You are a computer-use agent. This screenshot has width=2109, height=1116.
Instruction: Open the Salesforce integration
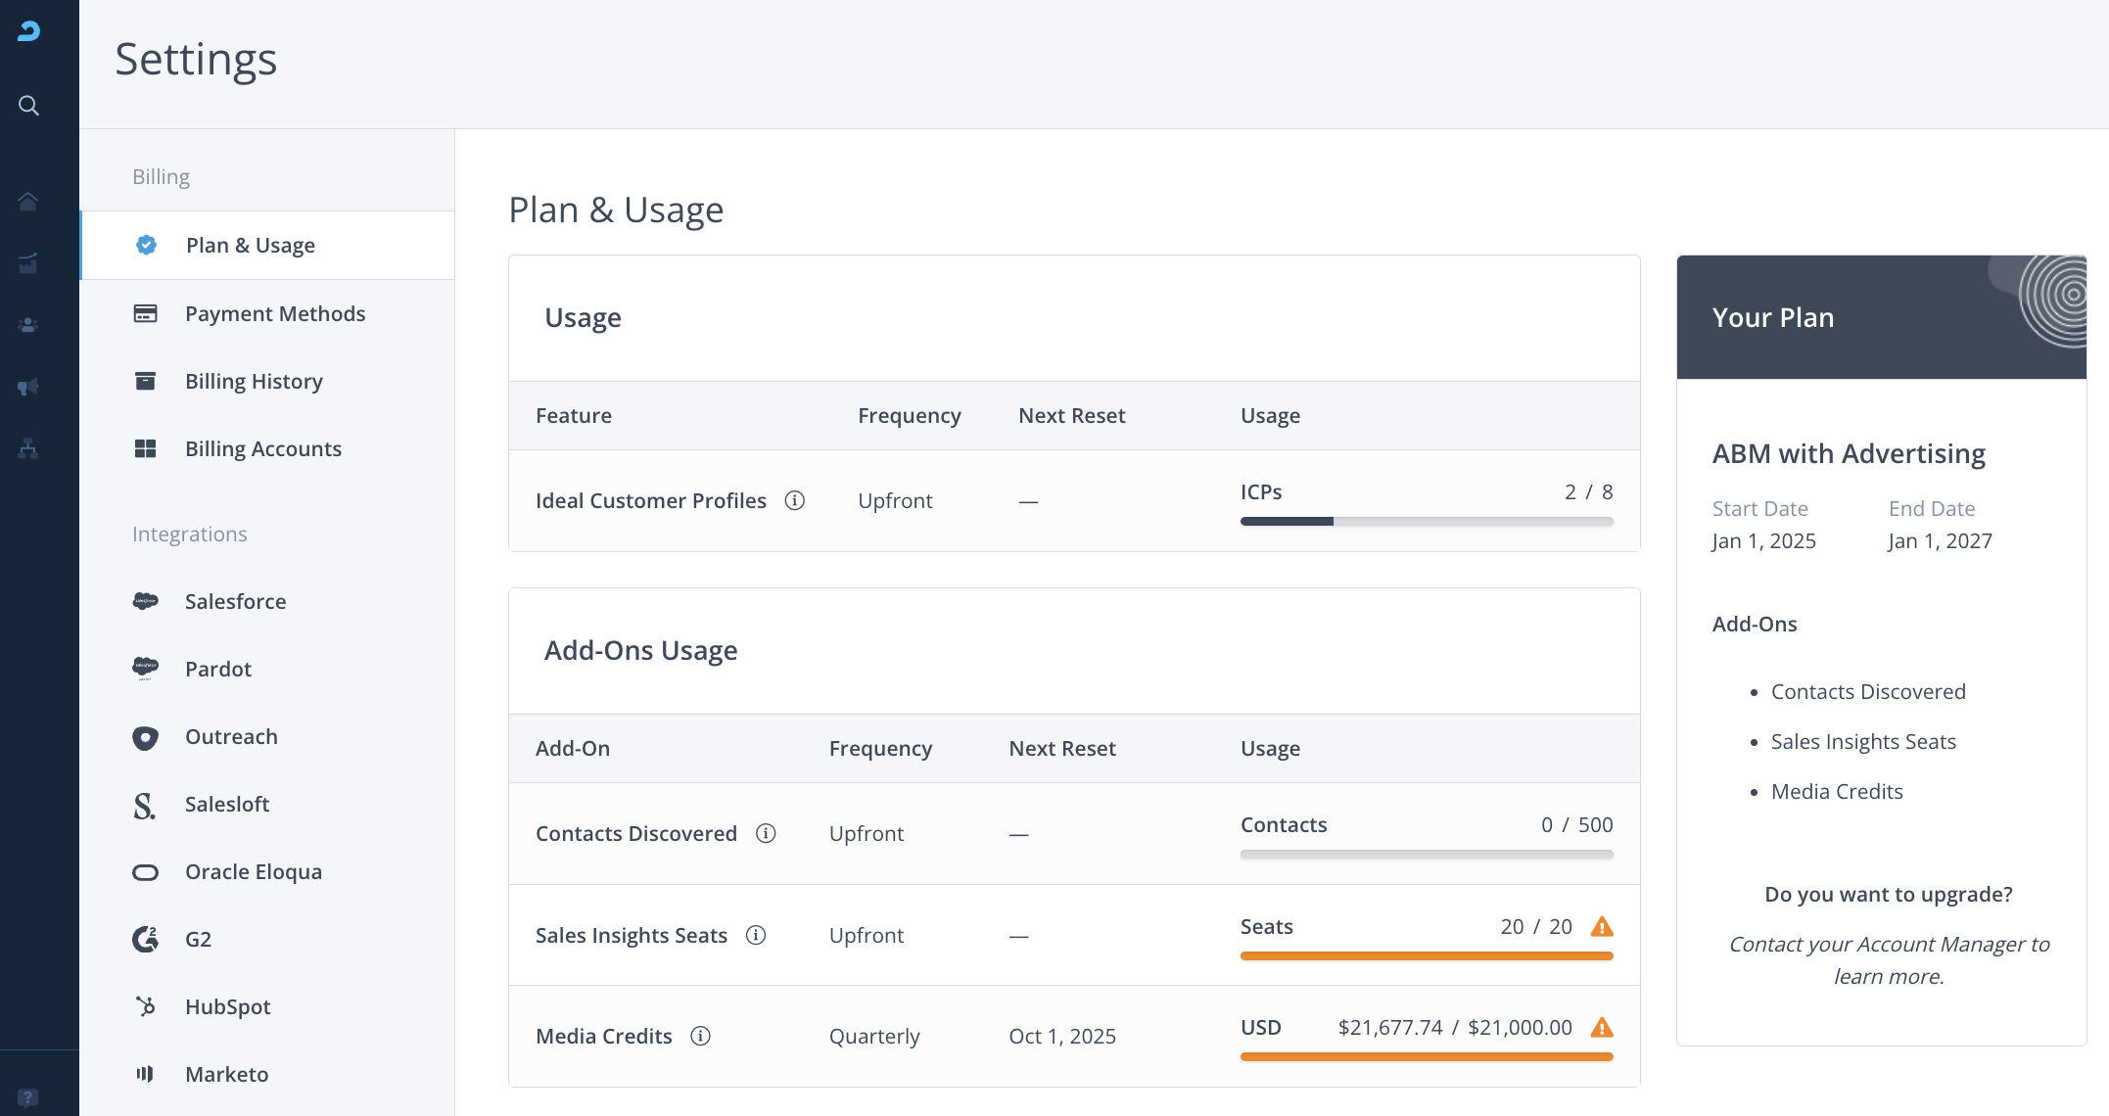pyautogui.click(x=235, y=602)
